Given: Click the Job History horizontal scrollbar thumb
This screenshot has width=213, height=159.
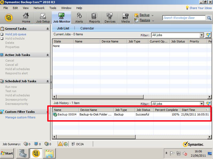Looking at the screenshot, I should pyautogui.click(x=96, y=137).
